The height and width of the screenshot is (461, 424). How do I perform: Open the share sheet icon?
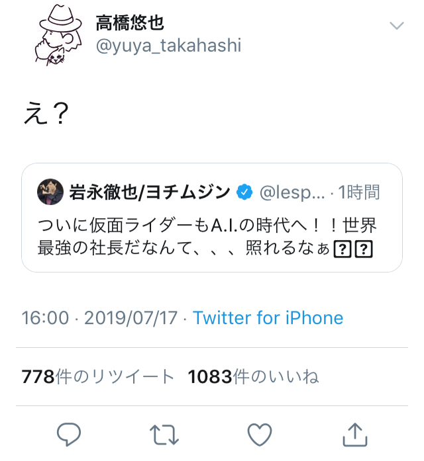pos(354,434)
